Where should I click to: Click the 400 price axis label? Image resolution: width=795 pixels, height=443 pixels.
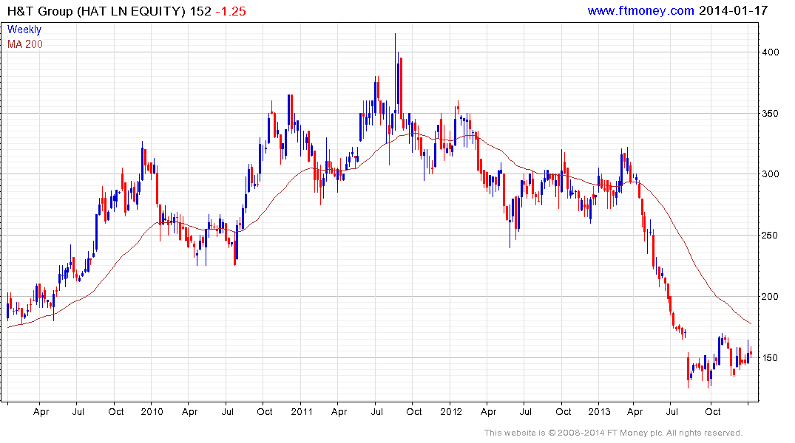coord(771,52)
